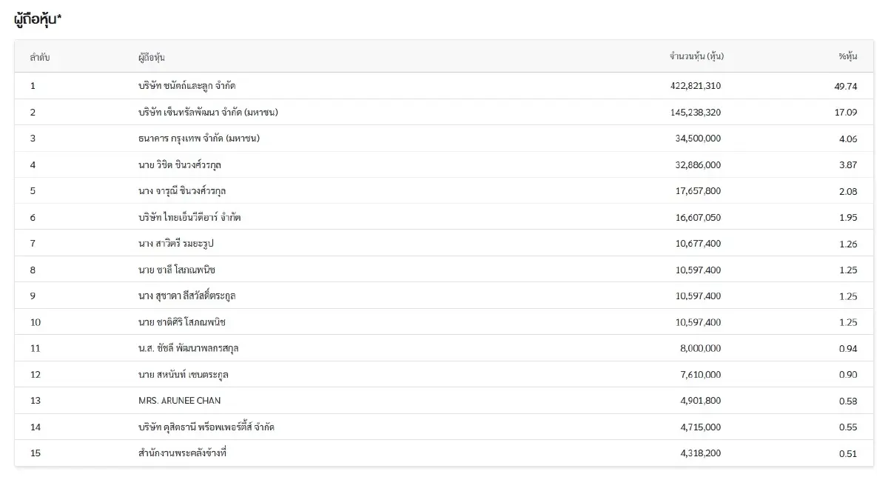Open บริษัท เซ็นทรัลพัฒนา จำกัด (มหาชน) entry
This screenshot has height=477, width=888.
(207, 113)
